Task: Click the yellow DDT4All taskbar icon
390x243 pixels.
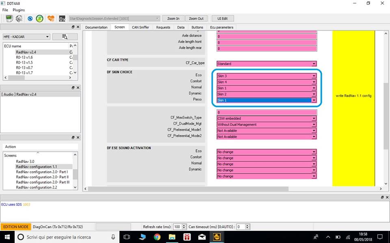Action: (217, 237)
